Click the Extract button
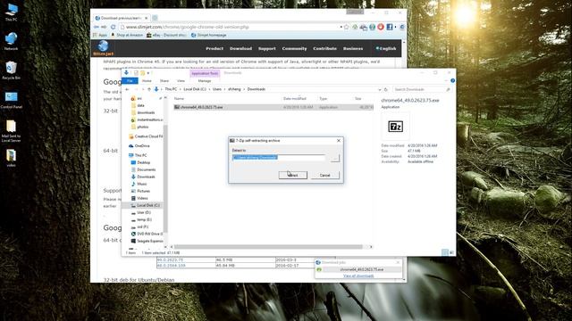Screen dimensions: 572x321 tap(293, 175)
